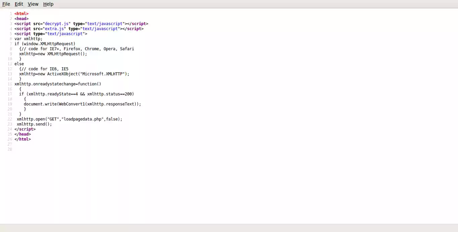Click the closing head tag on line 25
Screen dimensions: 458x232
point(22,134)
